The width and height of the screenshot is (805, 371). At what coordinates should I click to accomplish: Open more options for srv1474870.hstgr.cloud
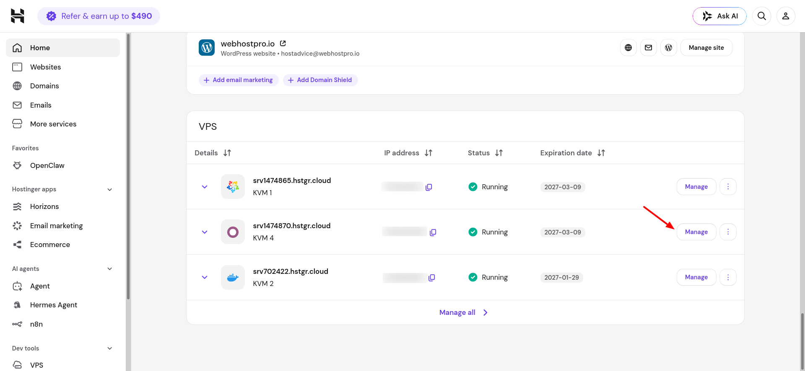click(728, 232)
